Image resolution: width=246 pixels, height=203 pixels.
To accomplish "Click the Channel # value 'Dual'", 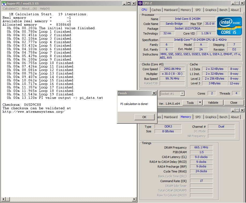I will (x=221, y=126).
